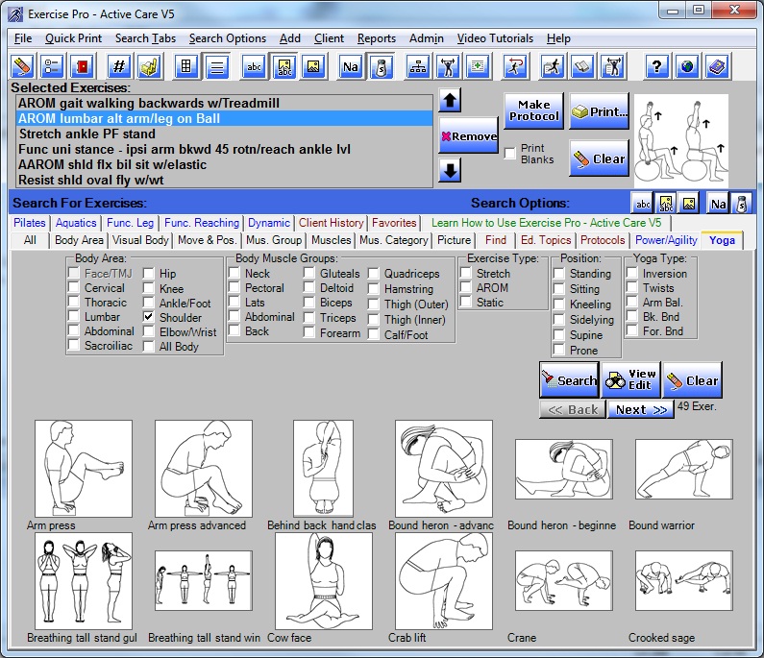Select the list lines layout toolbar icon

click(x=217, y=66)
